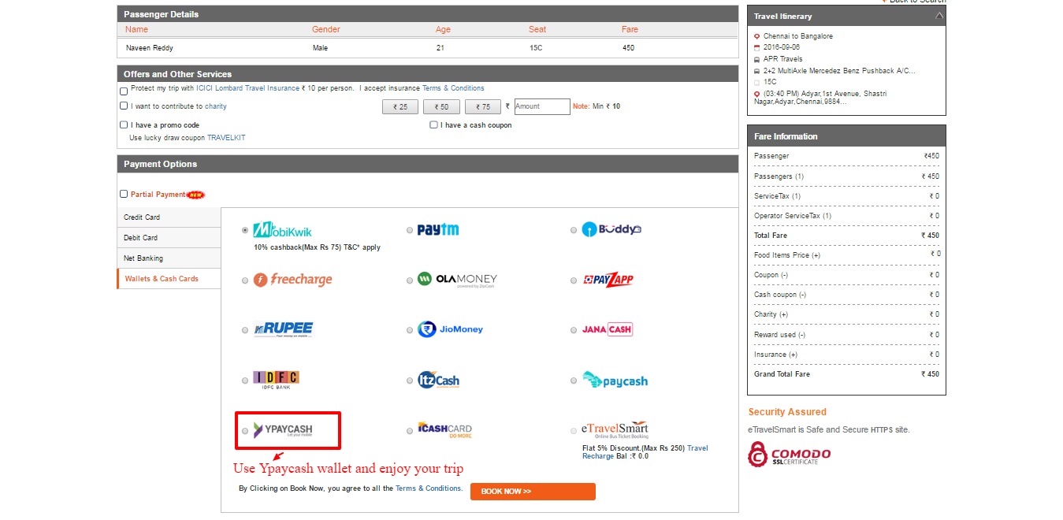
Task: Select the ItzCash radio button
Action: tap(409, 381)
